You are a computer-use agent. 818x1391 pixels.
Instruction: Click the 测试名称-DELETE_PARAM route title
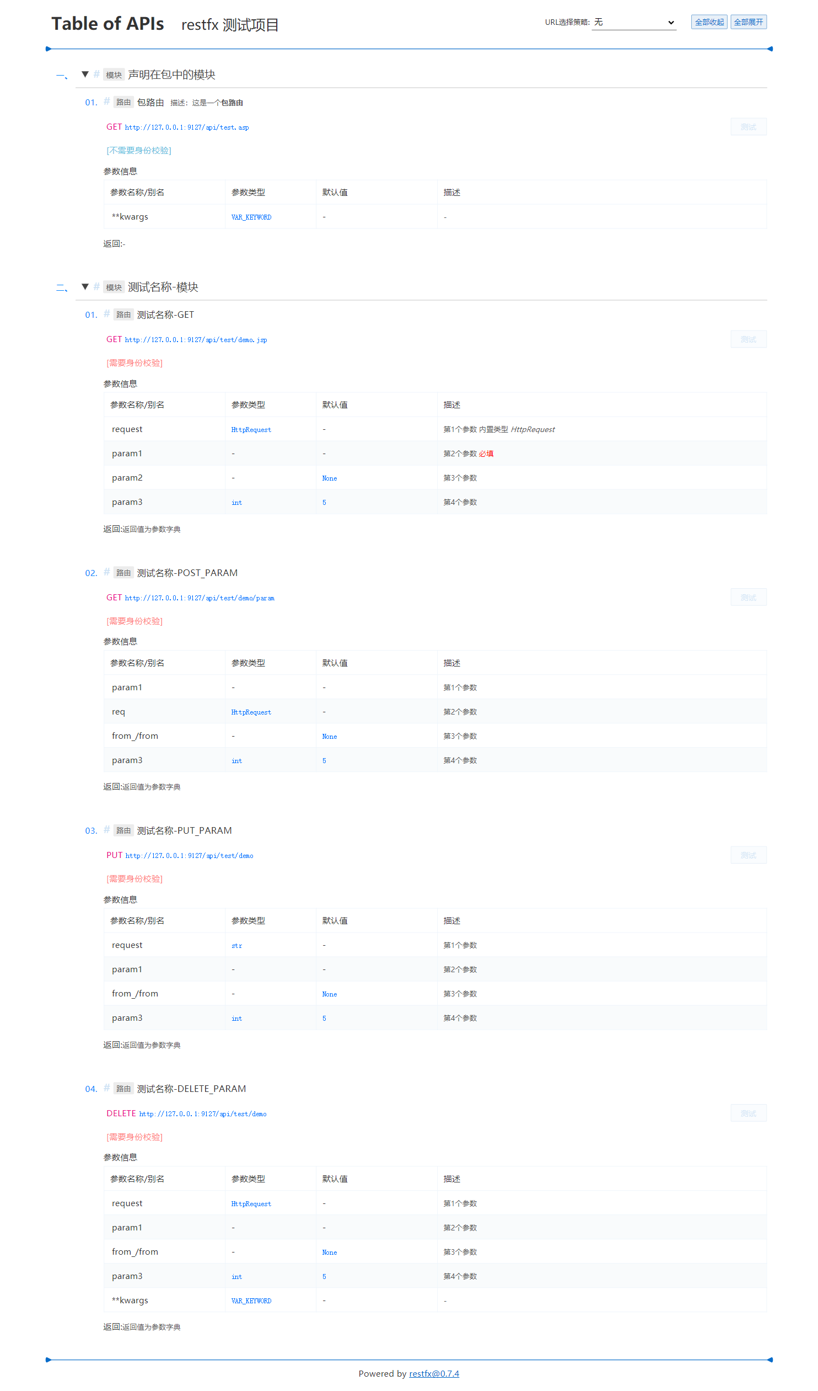coord(191,1089)
